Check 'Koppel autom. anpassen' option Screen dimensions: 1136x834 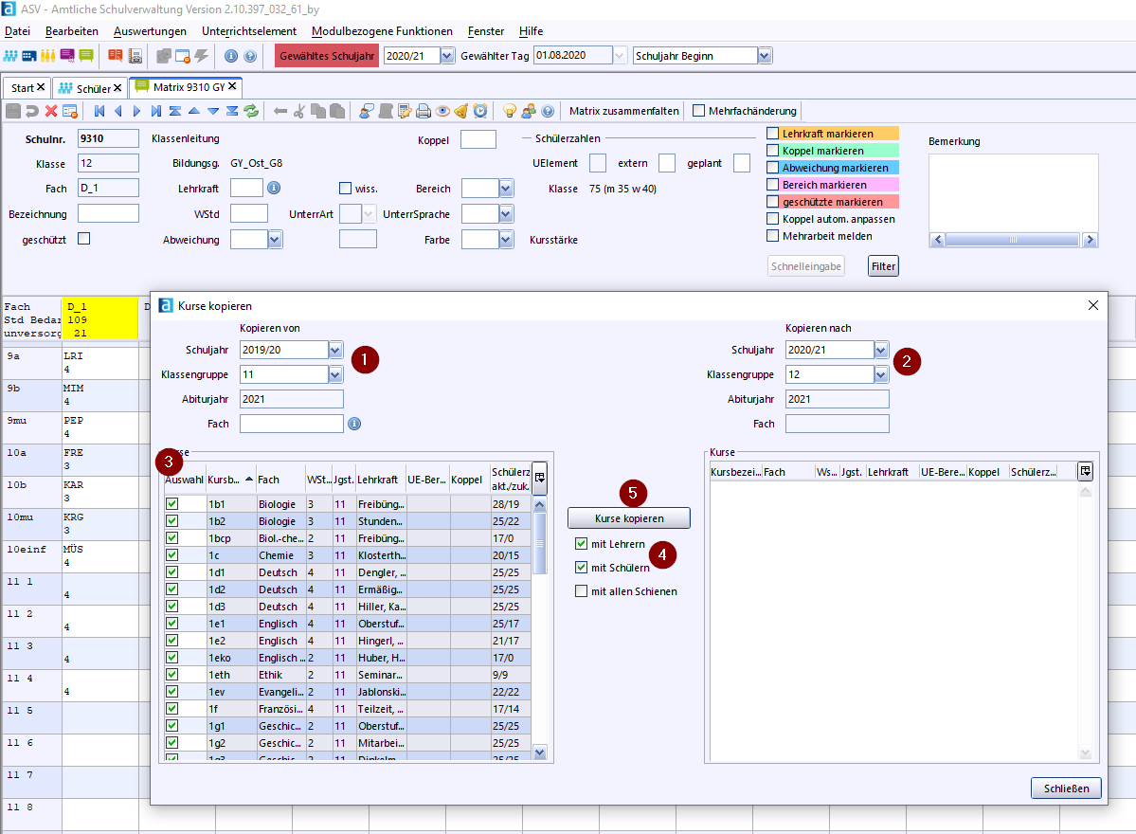pyautogui.click(x=773, y=219)
